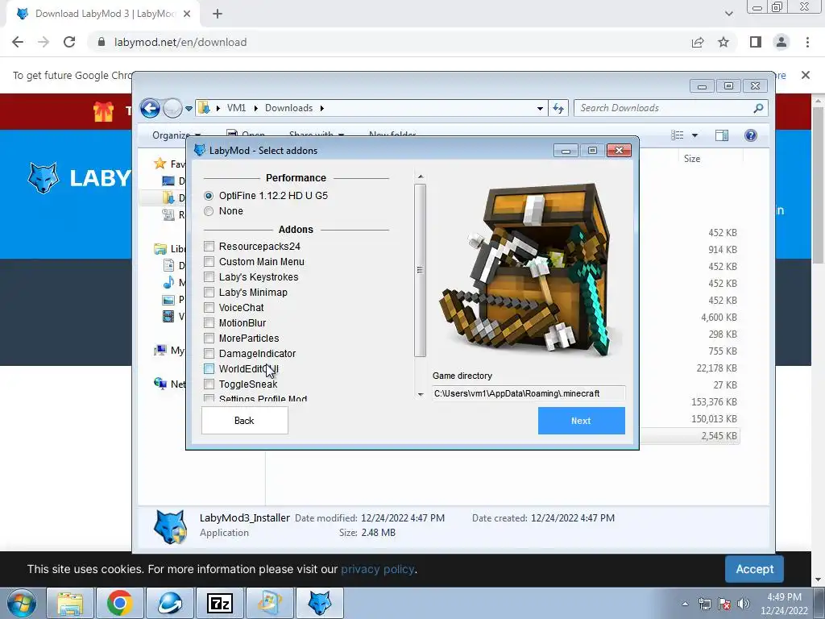Open the Chrome three-dot menu
825x619 pixels.
click(x=807, y=42)
